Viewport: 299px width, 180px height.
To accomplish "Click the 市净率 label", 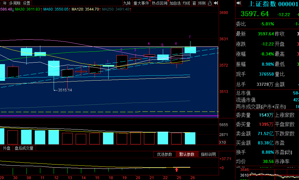I will (282, 161).
